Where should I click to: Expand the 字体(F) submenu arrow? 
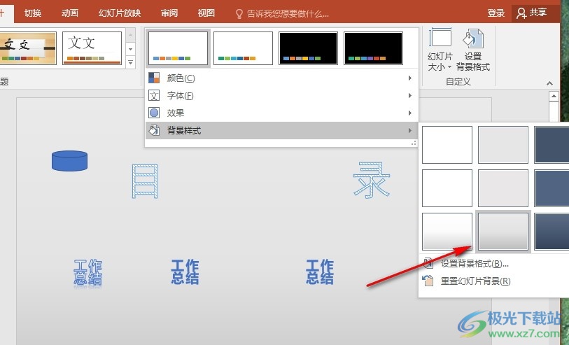409,95
